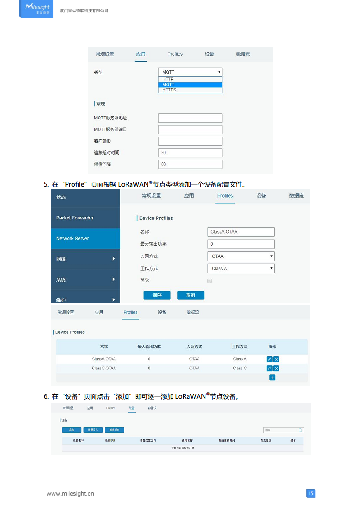Image resolution: width=362 pixels, height=513 pixels.
Task: Open the www.milesight.cn footer link
Action: (70, 494)
